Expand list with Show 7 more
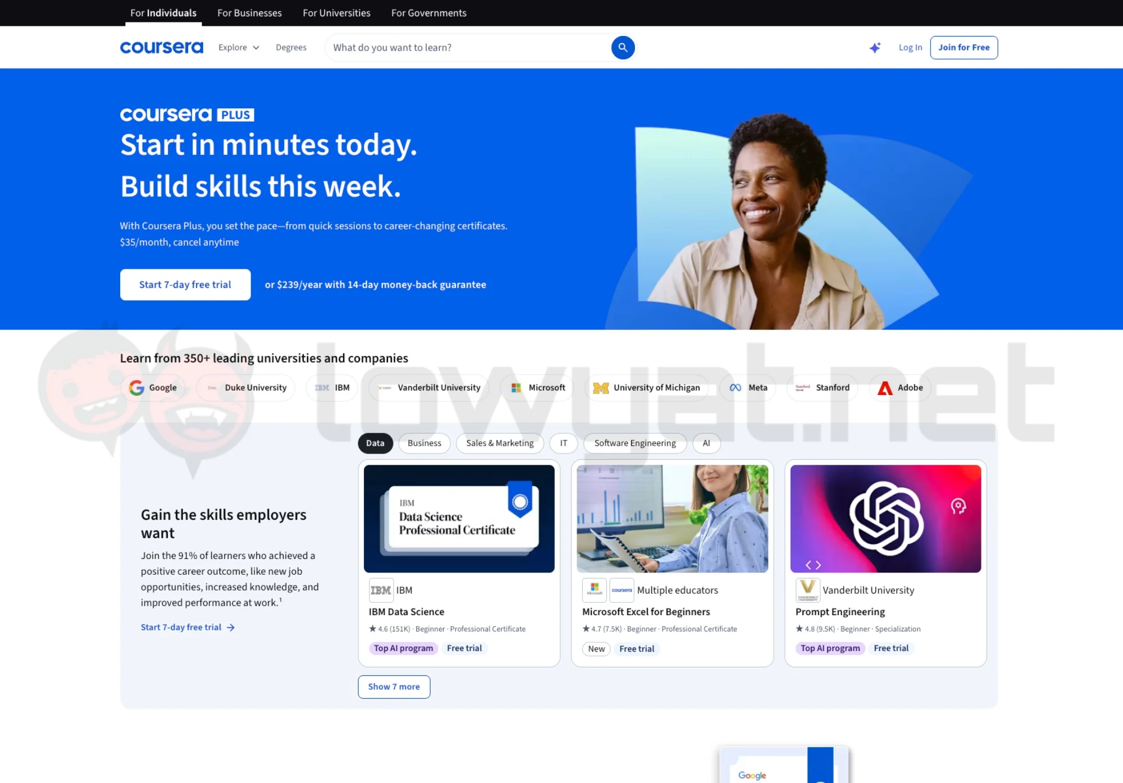The height and width of the screenshot is (783, 1123). click(394, 686)
